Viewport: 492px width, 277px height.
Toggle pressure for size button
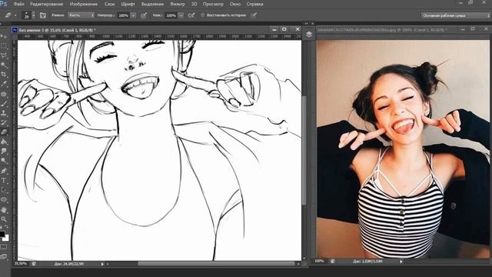[x=254, y=15]
